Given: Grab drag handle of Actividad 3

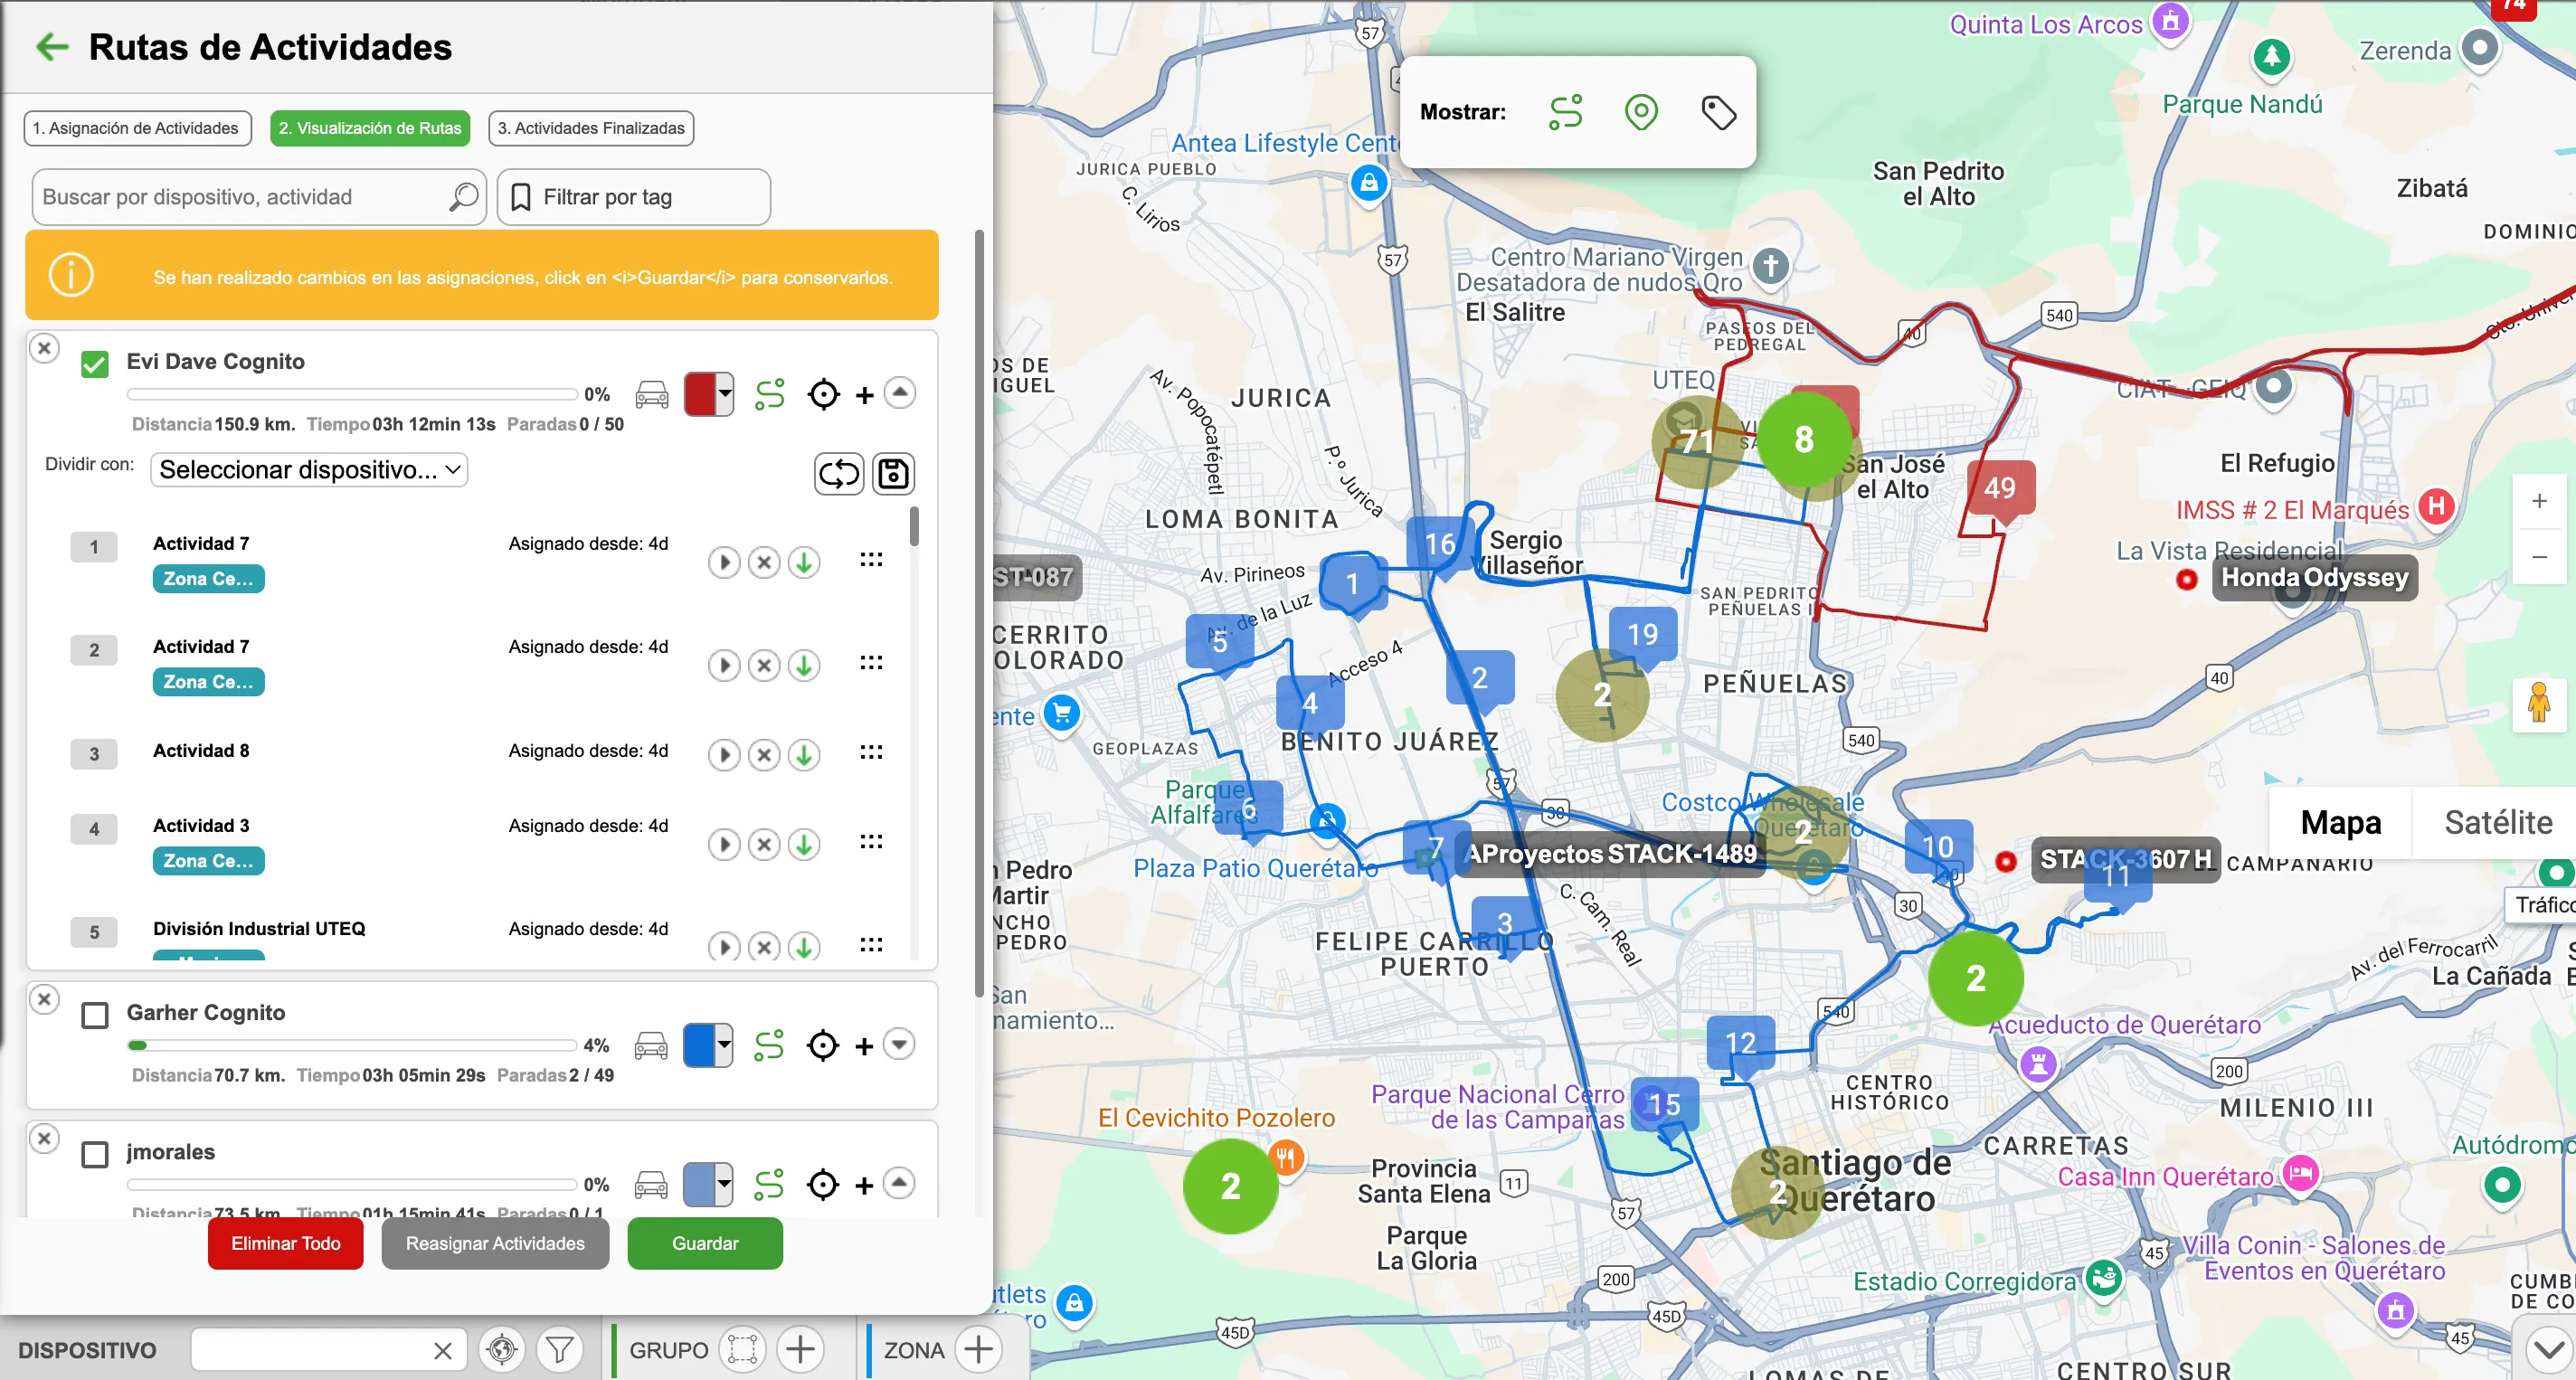Looking at the screenshot, I should (x=871, y=842).
